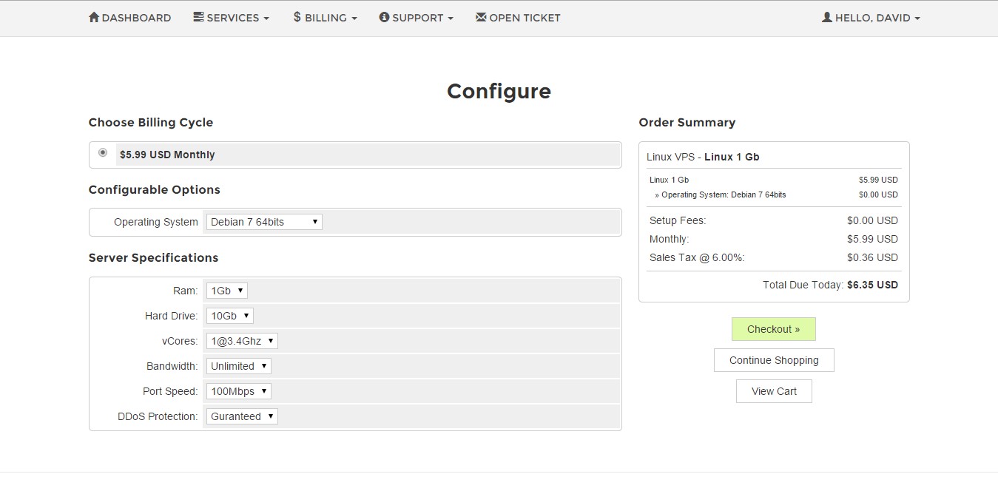Screen dimensions: 998x494
Task: Click the Configurable Options heading
Action: [x=155, y=190]
